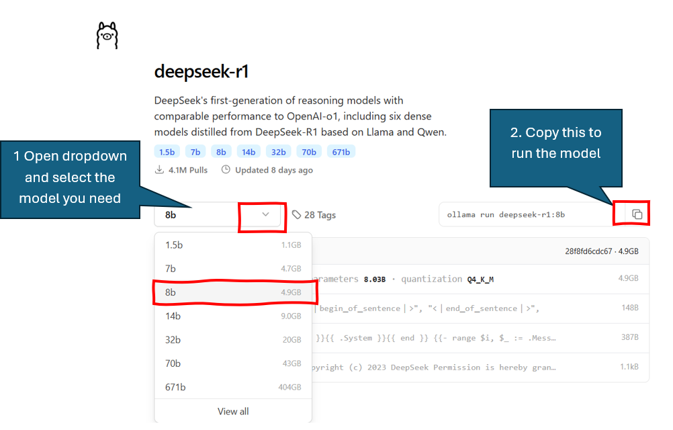Image resolution: width=673 pixels, height=430 pixels.
Task: Click the 4.1M Pulls text
Action: (188, 170)
